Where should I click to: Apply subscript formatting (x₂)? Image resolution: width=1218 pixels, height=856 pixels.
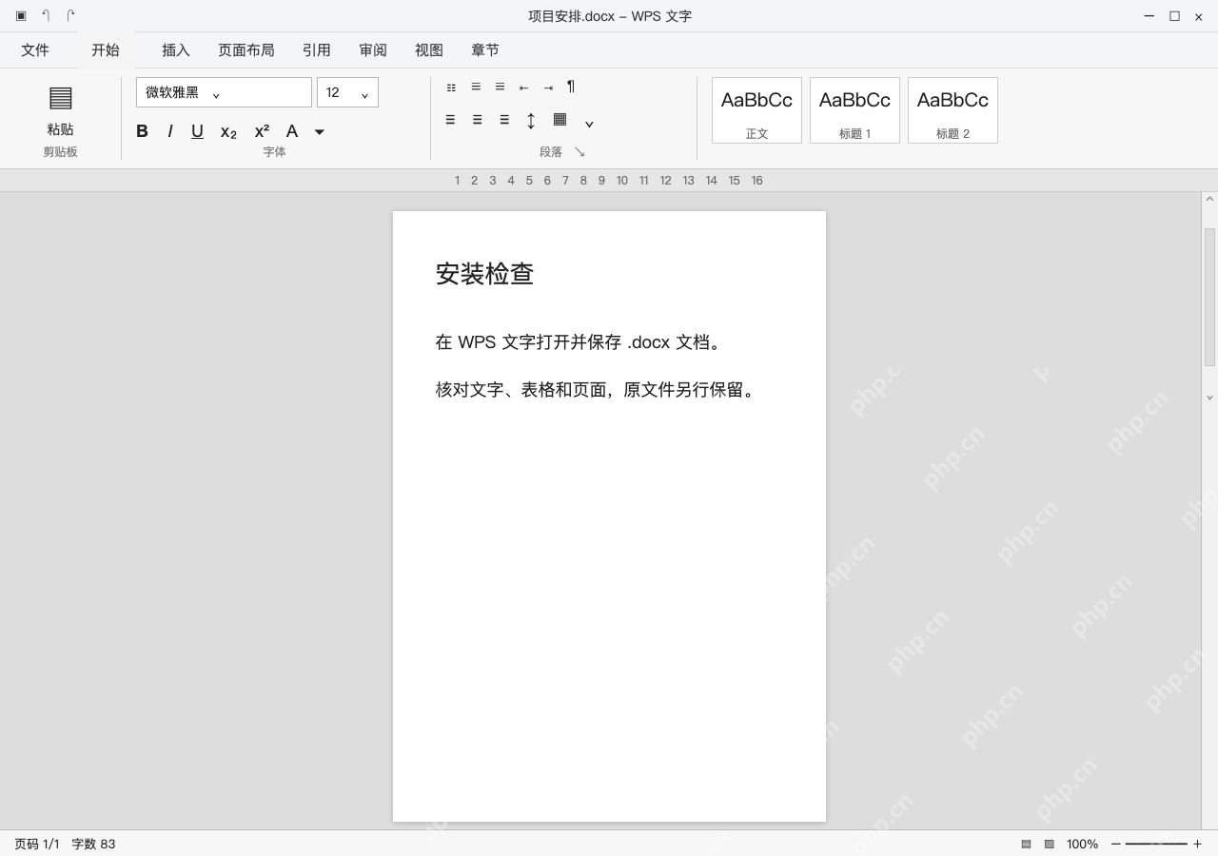point(228,132)
